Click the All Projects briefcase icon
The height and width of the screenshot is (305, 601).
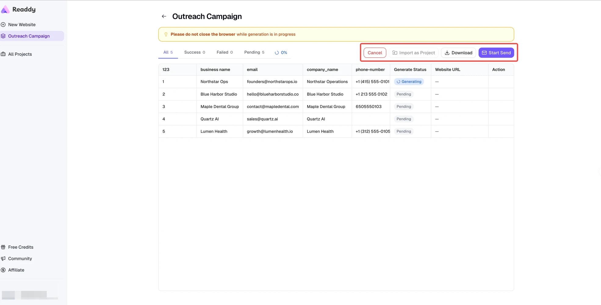point(3,54)
